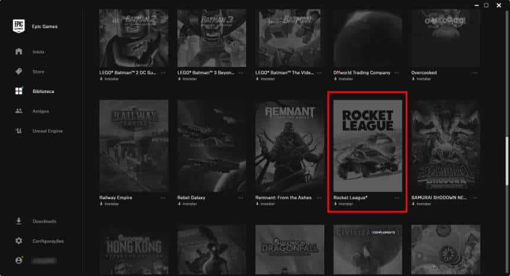Open the Início home icon
This screenshot has width=510, height=276.
pos(19,52)
